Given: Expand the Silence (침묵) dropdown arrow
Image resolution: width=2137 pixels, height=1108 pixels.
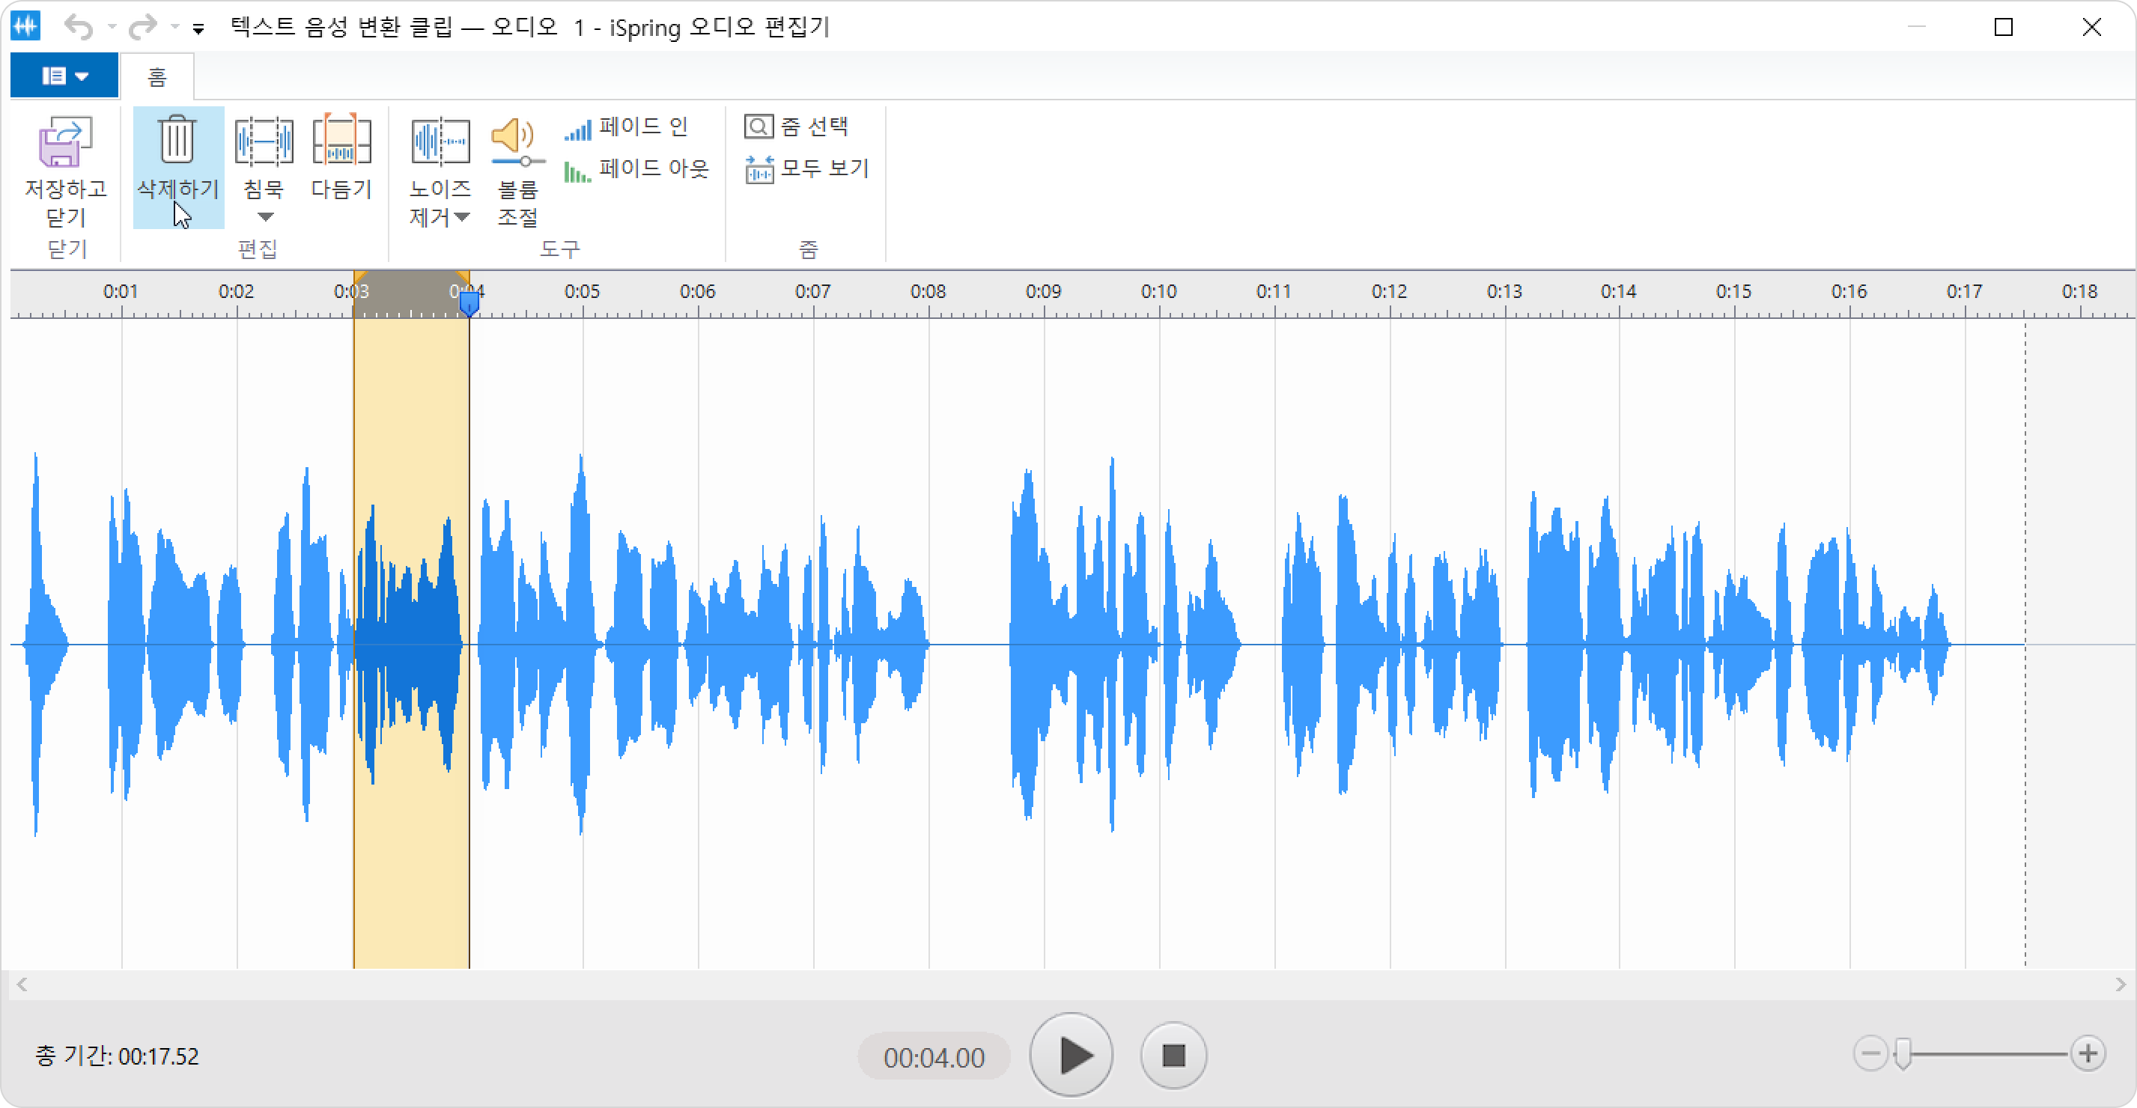Looking at the screenshot, I should 264,217.
